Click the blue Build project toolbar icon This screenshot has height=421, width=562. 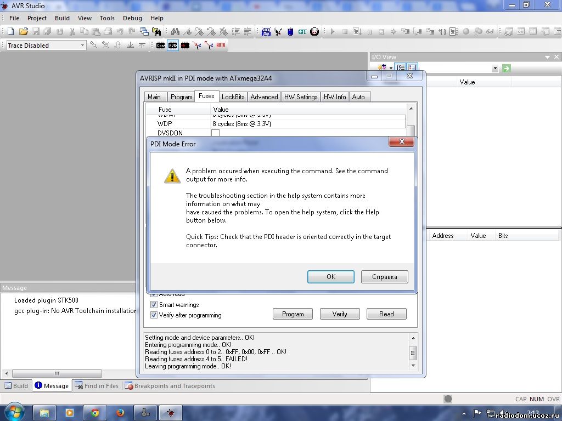pyautogui.click(x=266, y=31)
